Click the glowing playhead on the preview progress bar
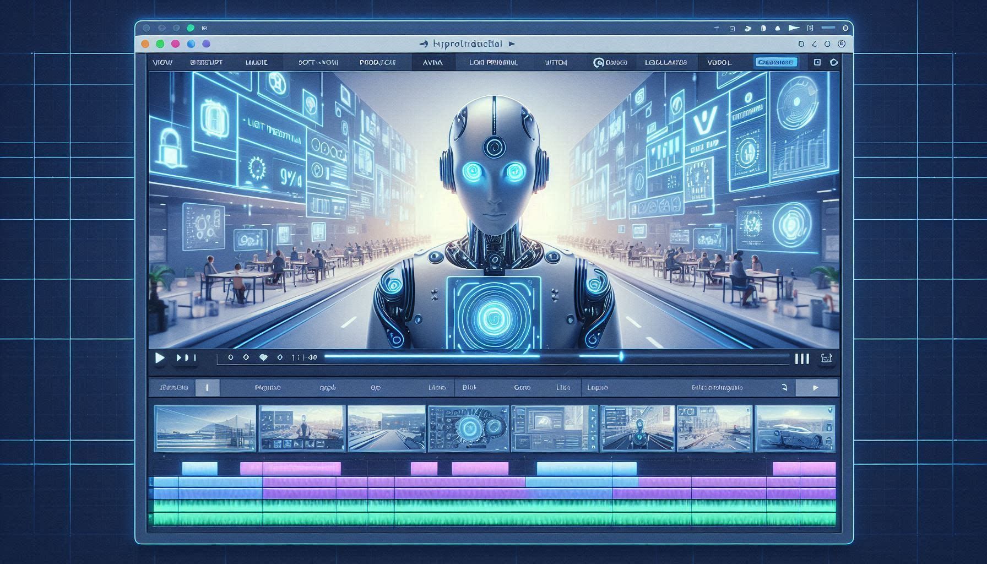The image size is (987, 564). [x=621, y=356]
